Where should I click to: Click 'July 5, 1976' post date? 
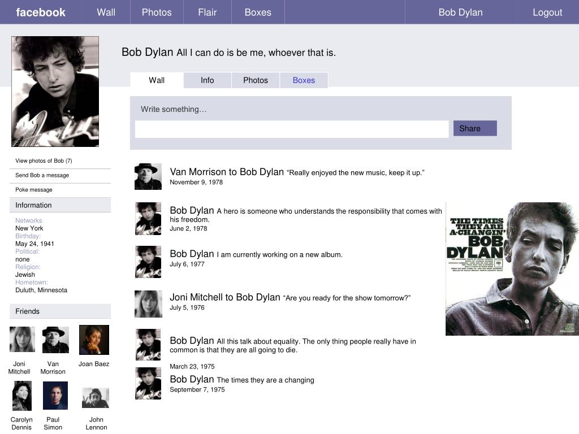pos(187,307)
